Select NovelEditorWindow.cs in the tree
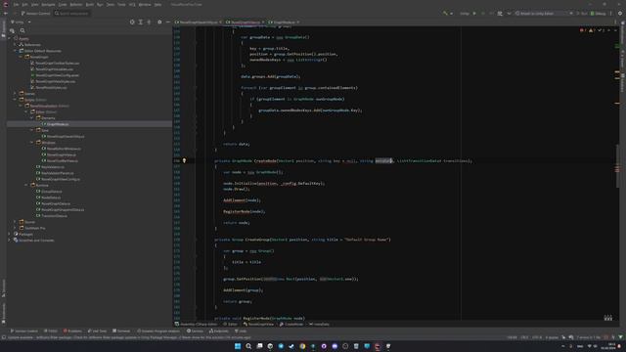This screenshot has height=352, width=626. coord(64,149)
